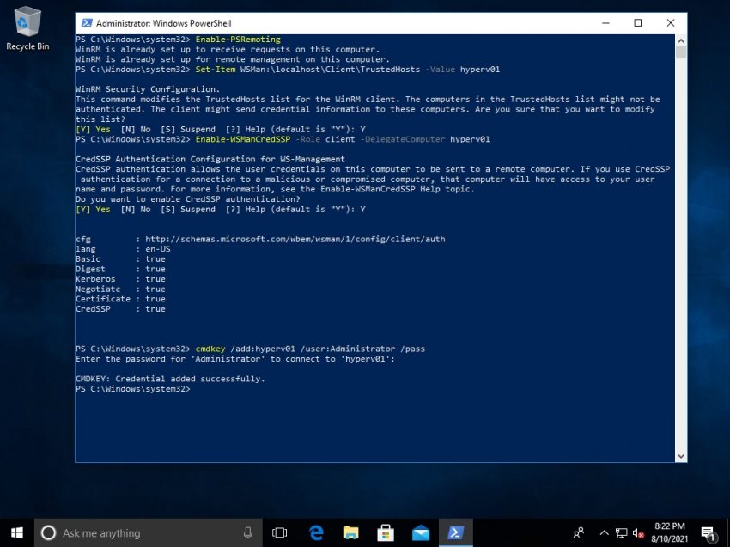Open the Mail app from taskbar
730x547 pixels.
click(420, 532)
